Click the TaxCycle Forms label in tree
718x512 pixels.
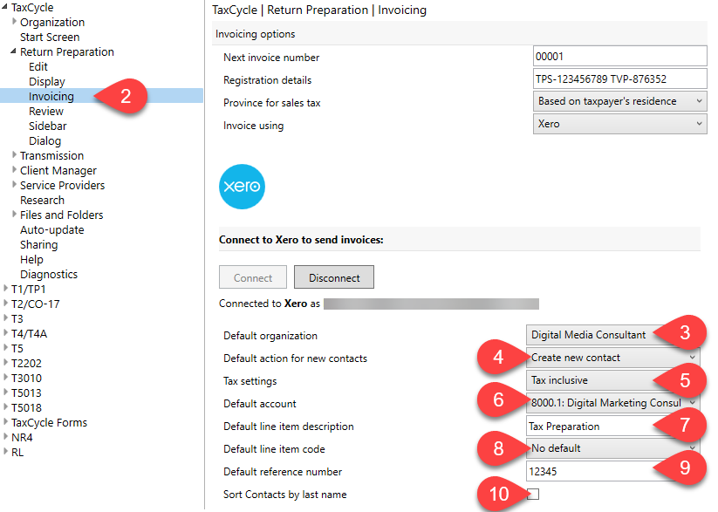[x=49, y=422]
